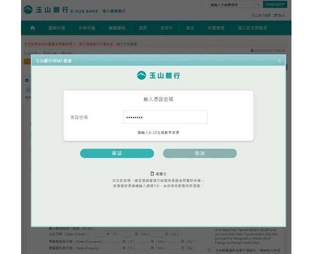This screenshot has width=313, height=254.
Task: Click the 6-10 digit password hint text
Action: [x=159, y=132]
